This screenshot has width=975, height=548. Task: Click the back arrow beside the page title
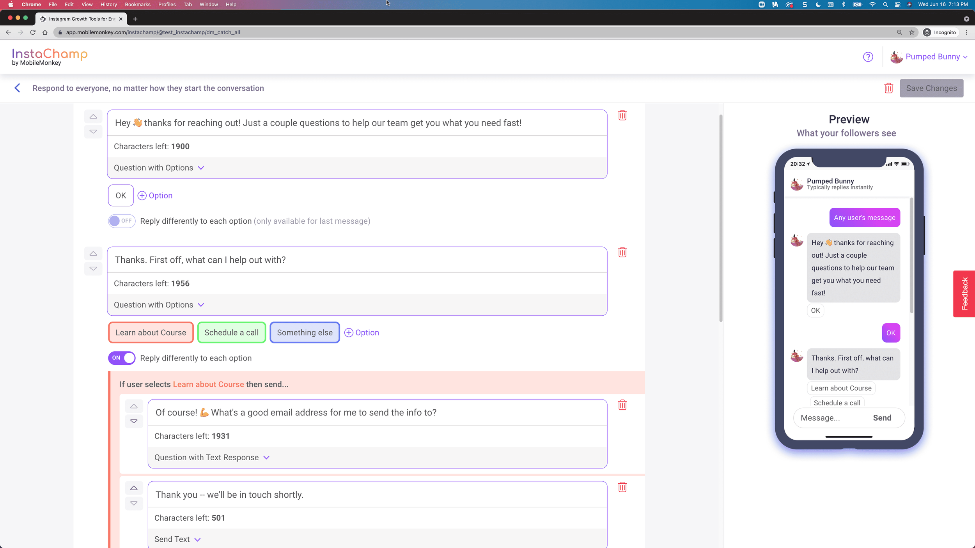tap(17, 88)
